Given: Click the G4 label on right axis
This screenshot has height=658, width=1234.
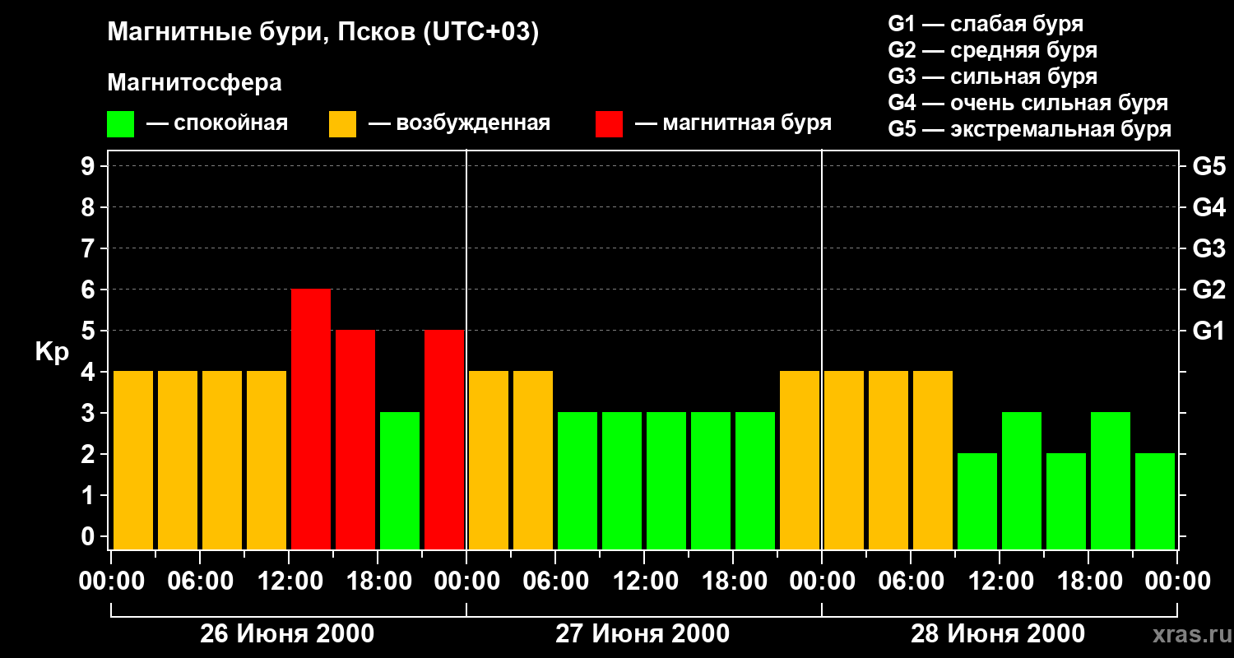Looking at the screenshot, I should (1209, 207).
